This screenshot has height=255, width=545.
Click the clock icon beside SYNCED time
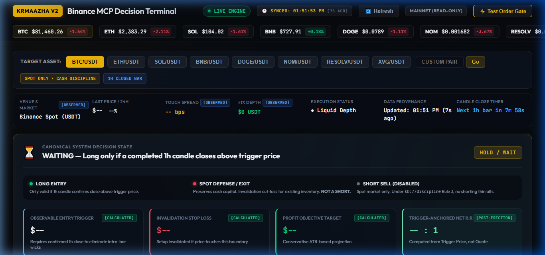click(x=264, y=11)
